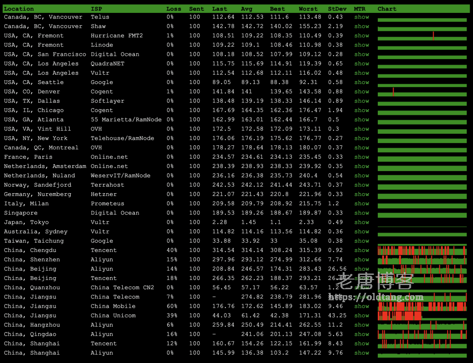The height and width of the screenshot is (363, 473).
Task: Show MTR for Japan, Tokyo Vultr row
Action: click(362, 222)
